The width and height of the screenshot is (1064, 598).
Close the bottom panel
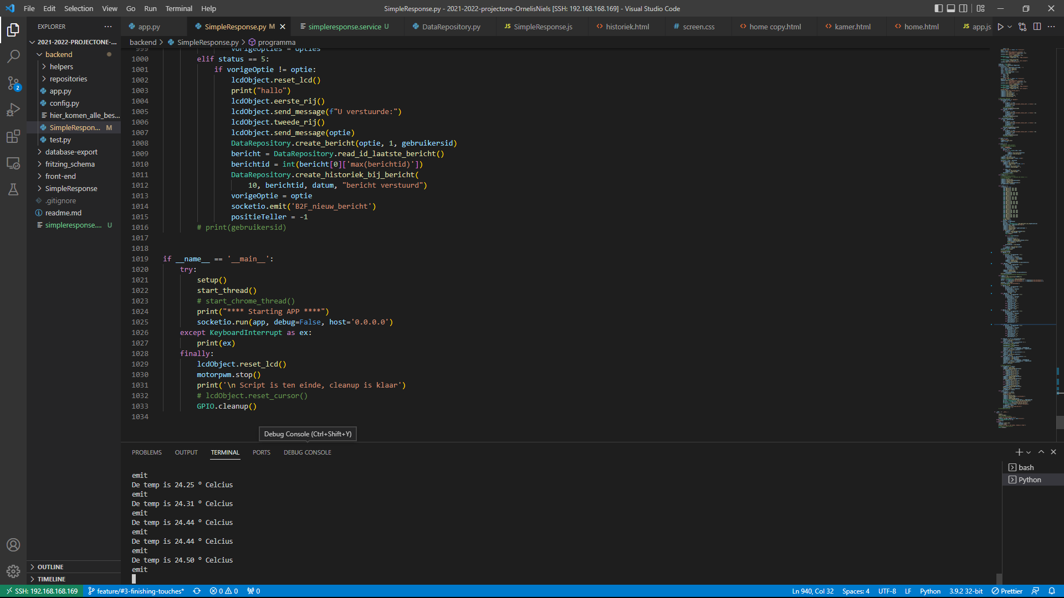1053,452
